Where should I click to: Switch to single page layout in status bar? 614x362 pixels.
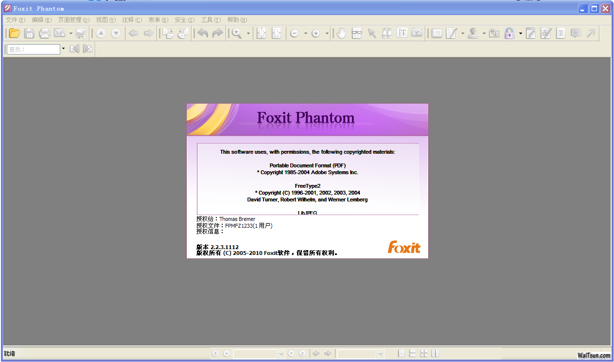click(401, 354)
